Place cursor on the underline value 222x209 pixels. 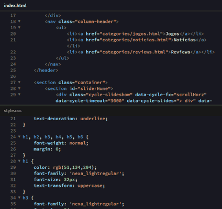tap(93, 119)
